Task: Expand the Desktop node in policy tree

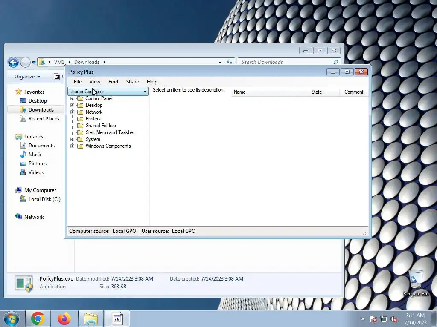Action: tap(73, 105)
